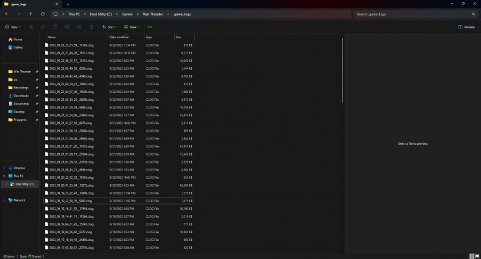481x259 pixels.
Task: Toggle the Preview pane button
Action: point(466,27)
